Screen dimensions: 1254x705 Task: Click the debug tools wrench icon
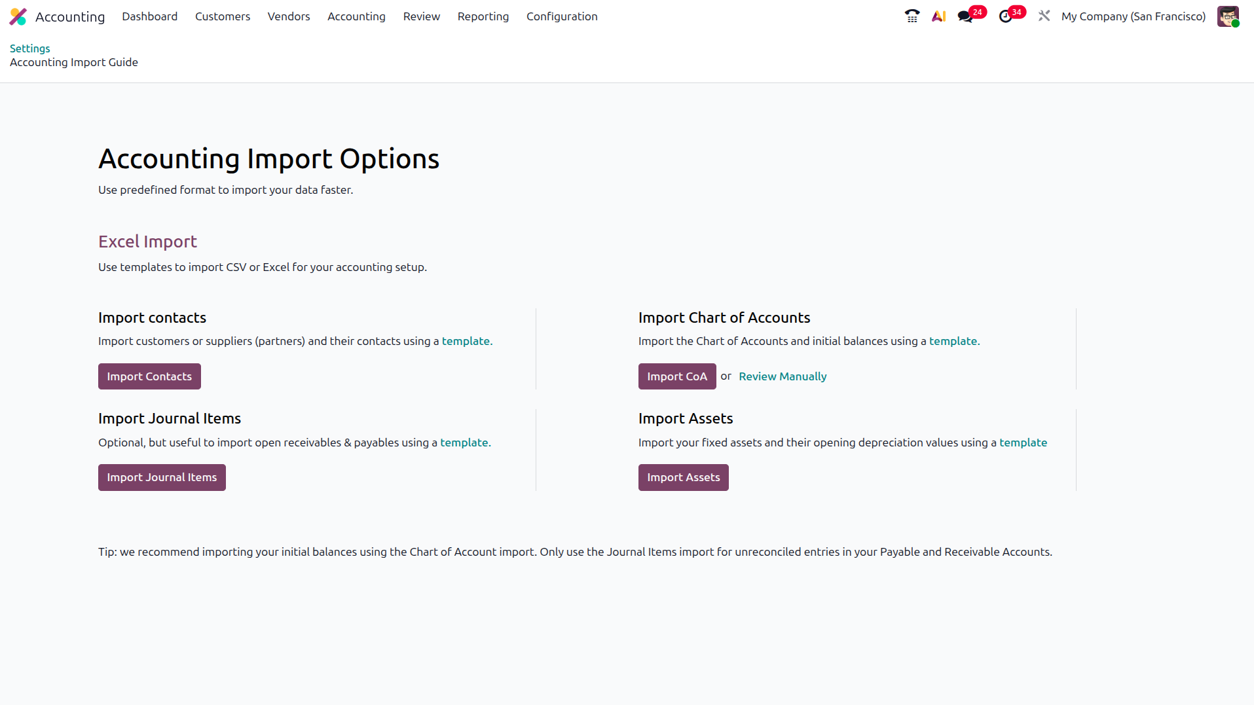[1044, 16]
